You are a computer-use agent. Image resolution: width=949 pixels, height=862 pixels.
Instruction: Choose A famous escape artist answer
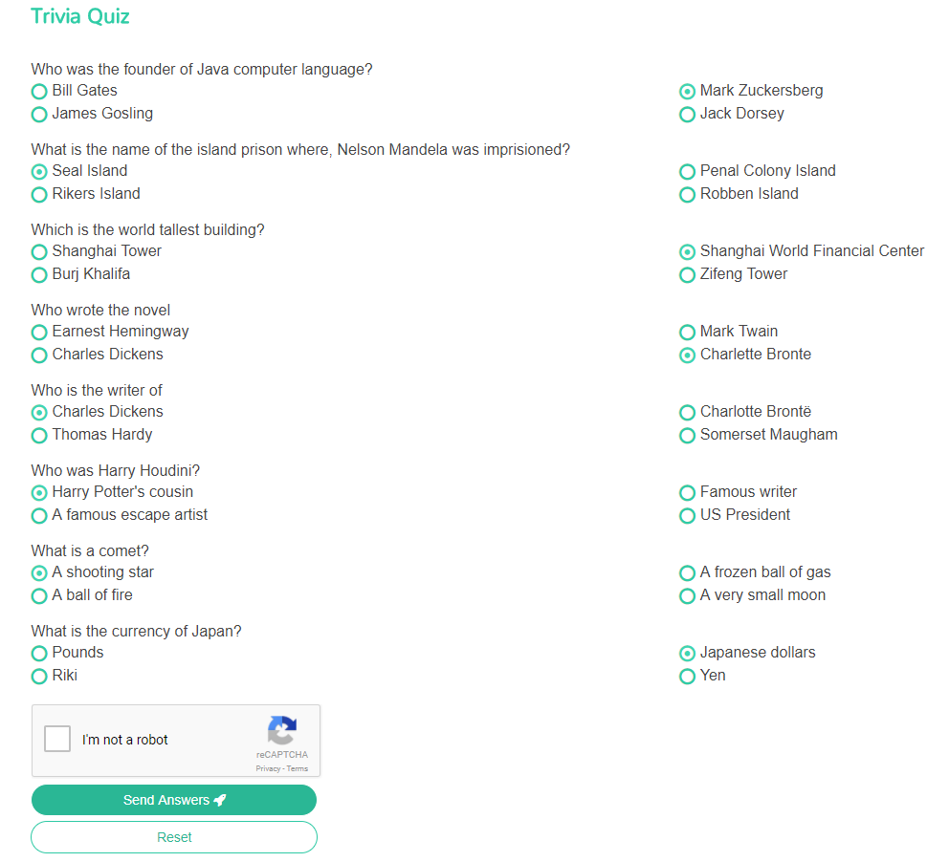[x=39, y=516]
